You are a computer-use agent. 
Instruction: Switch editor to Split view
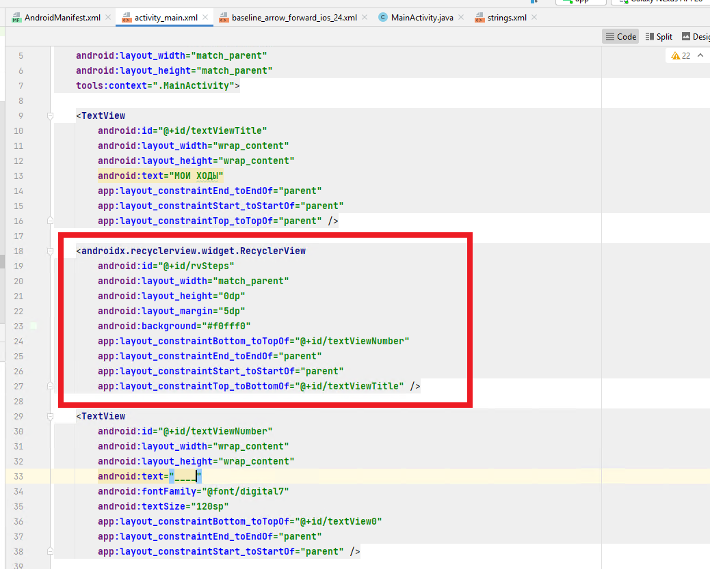[659, 37]
